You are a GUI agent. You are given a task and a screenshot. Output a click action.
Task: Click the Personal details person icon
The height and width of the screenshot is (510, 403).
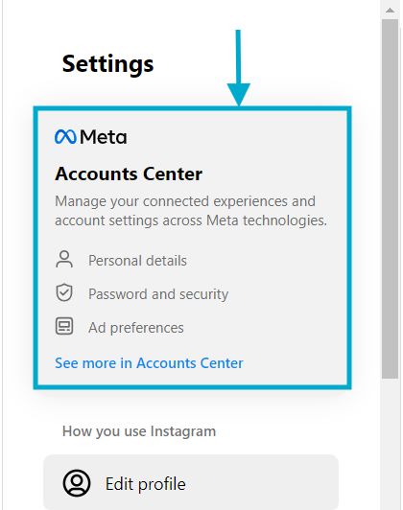coord(64,259)
